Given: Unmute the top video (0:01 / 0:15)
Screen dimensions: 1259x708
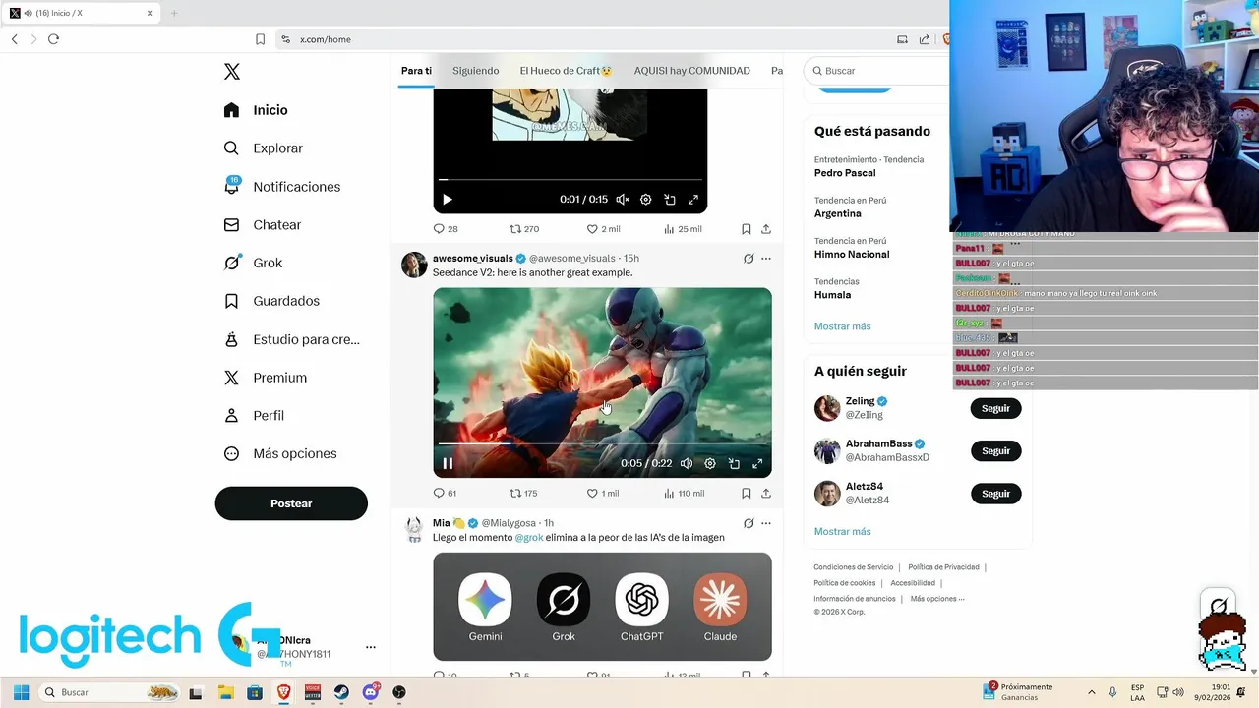Looking at the screenshot, I should point(622,200).
